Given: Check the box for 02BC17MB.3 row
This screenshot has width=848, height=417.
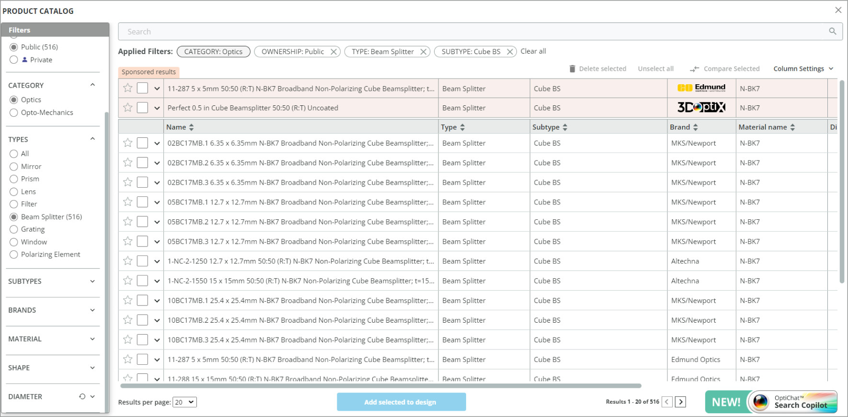Looking at the screenshot, I should pyautogui.click(x=142, y=182).
